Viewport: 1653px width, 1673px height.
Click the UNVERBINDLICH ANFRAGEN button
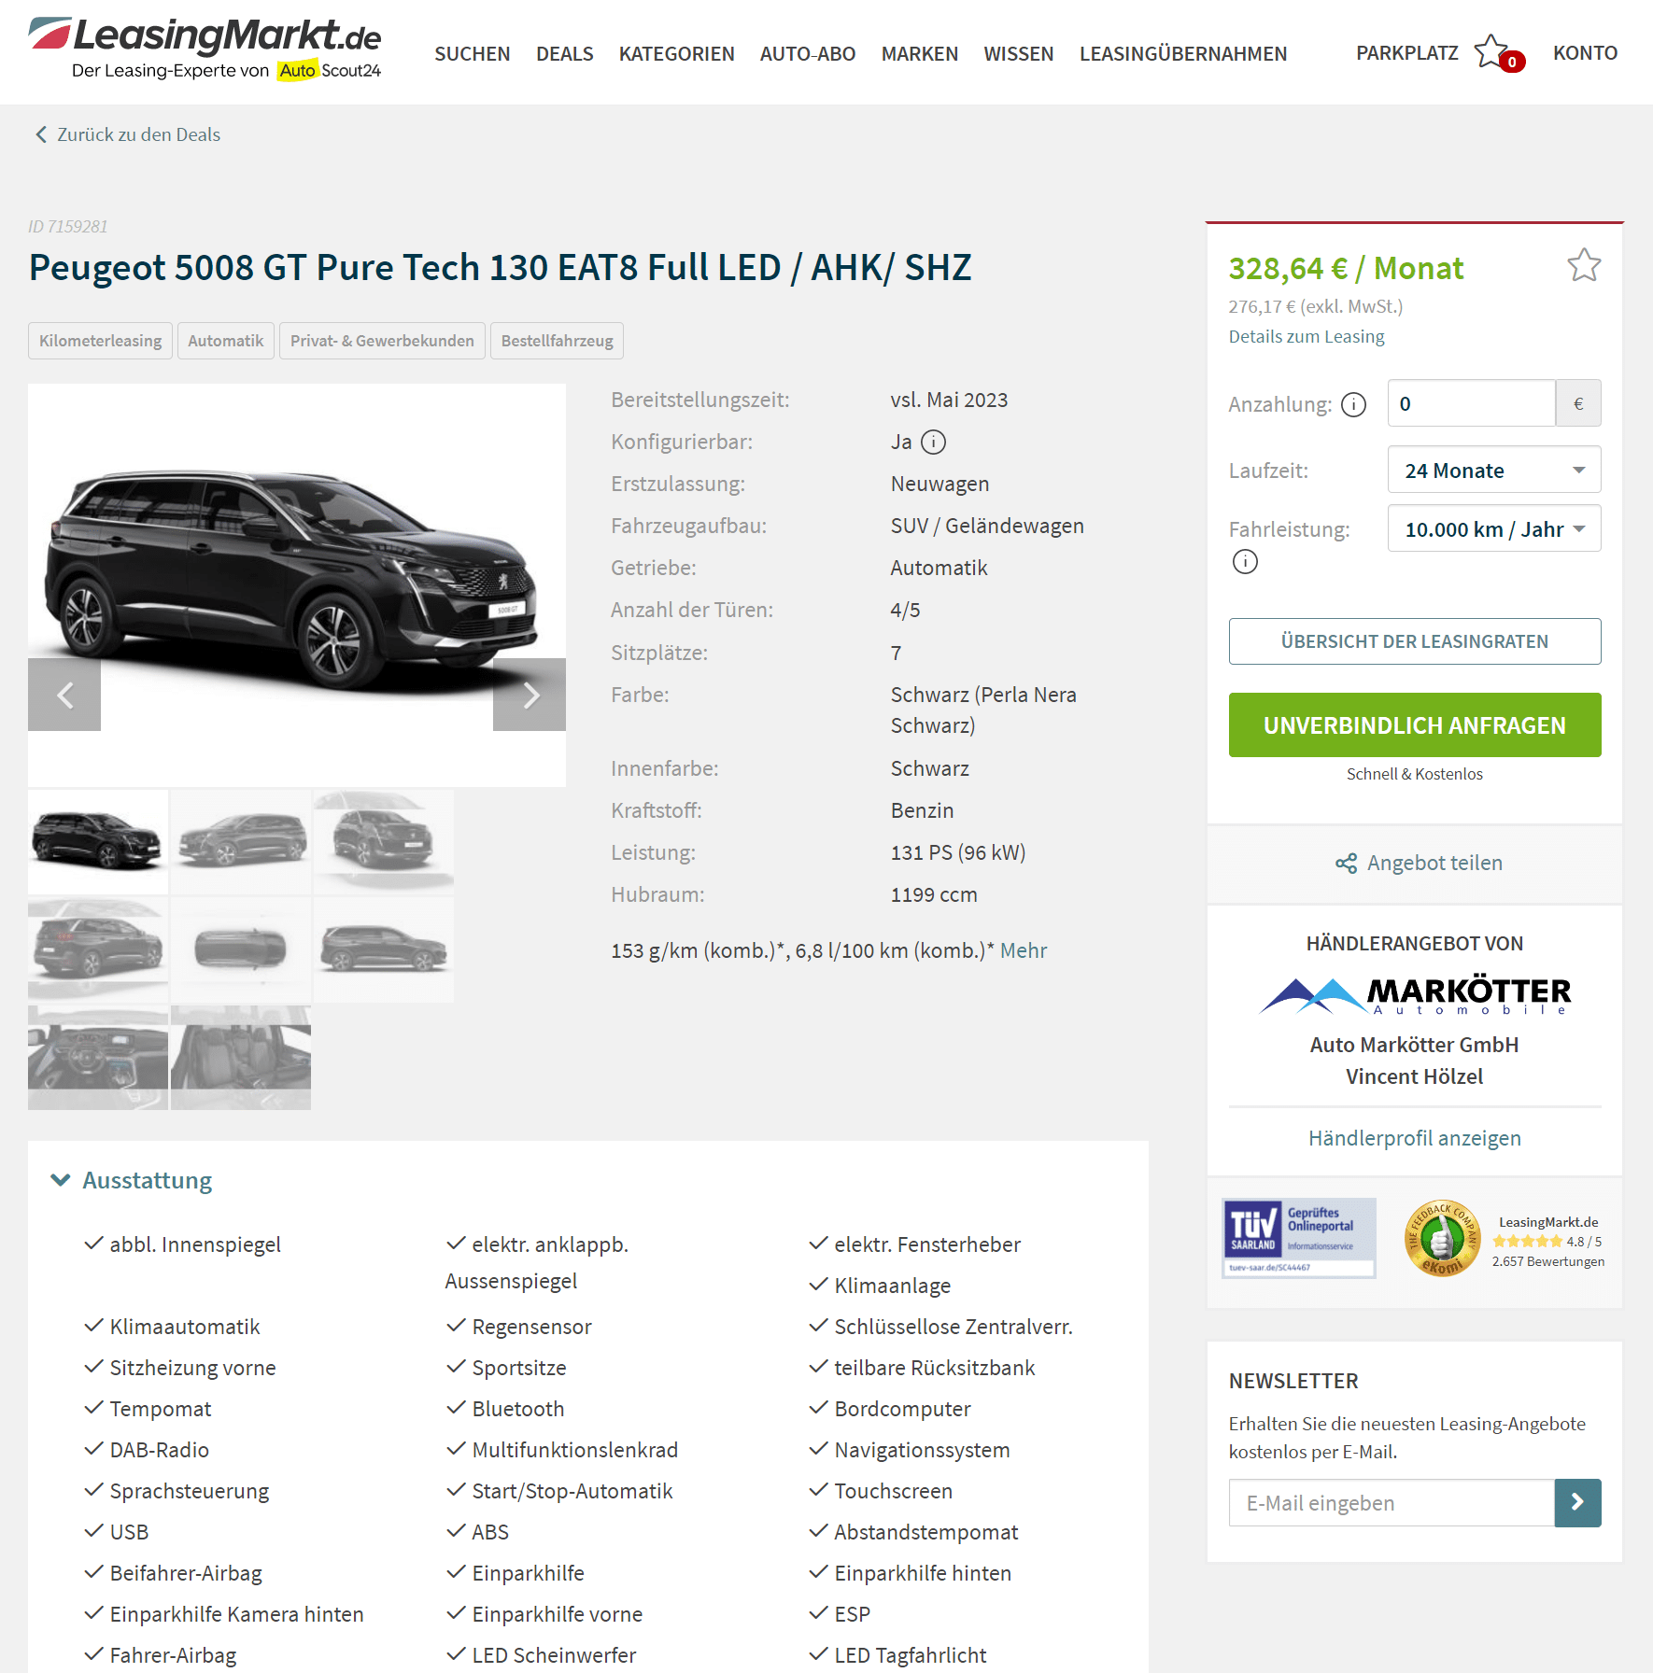point(1414,724)
